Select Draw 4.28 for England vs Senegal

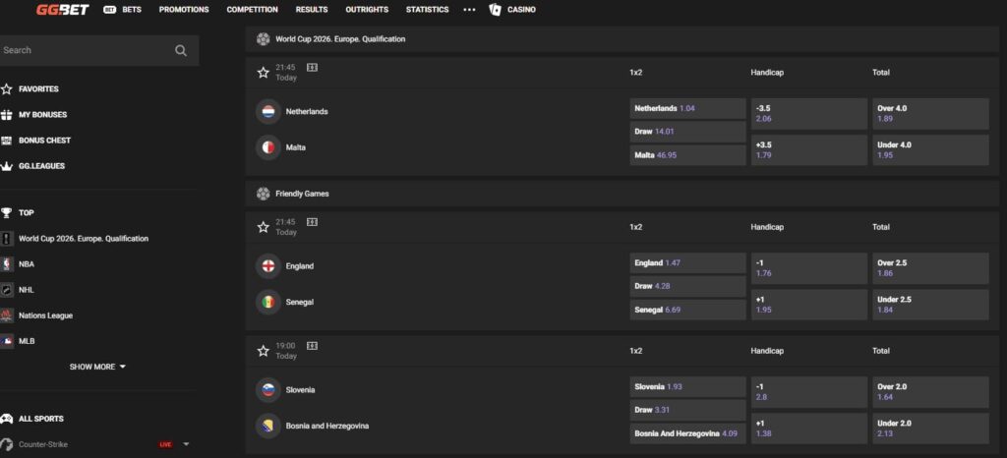(x=687, y=286)
